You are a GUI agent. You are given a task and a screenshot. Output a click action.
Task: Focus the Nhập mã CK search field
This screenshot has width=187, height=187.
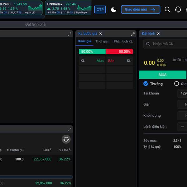168,44
